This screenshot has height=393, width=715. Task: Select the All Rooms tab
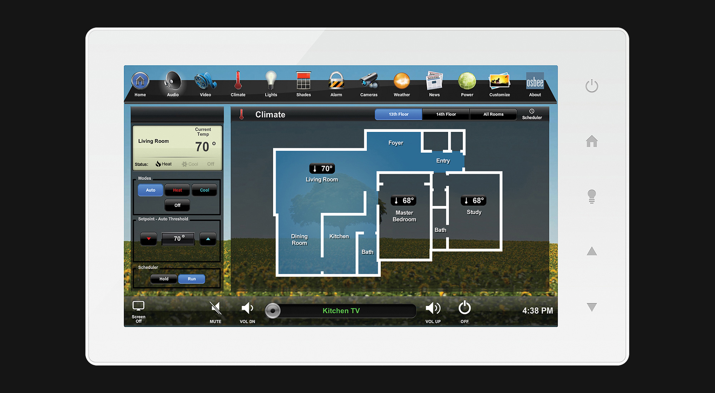(x=493, y=115)
